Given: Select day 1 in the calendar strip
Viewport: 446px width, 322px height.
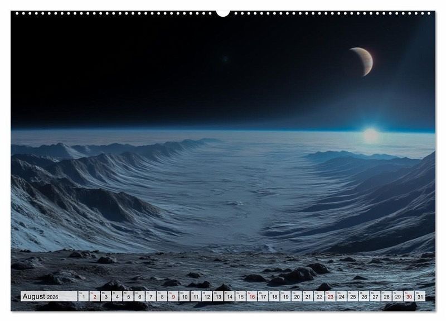Looking at the screenshot, I should point(84,297).
